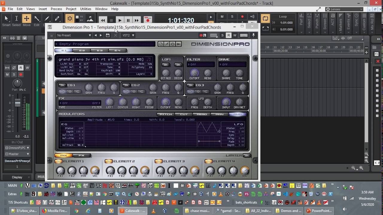The image size is (383, 215).
Task: Click the new program document icon
Action: point(161,44)
